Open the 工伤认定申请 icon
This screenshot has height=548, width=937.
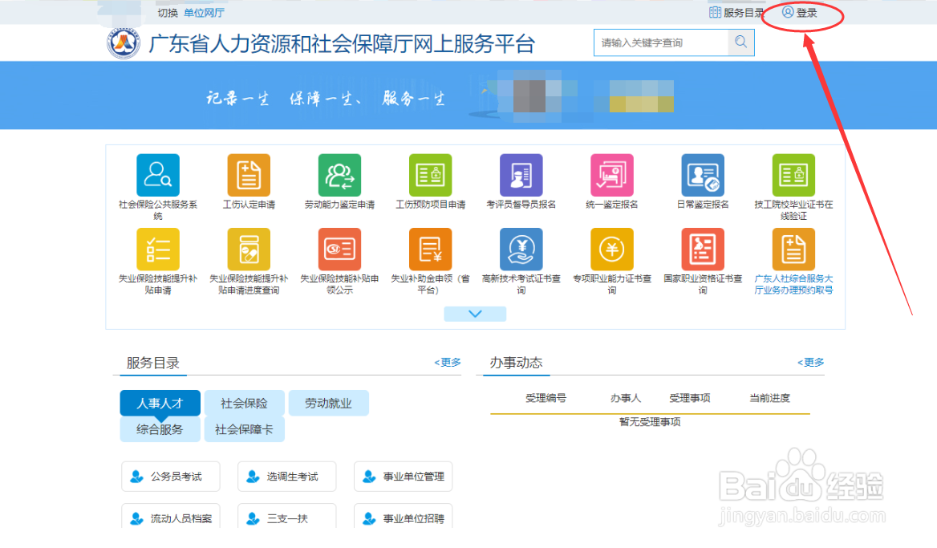248,177
